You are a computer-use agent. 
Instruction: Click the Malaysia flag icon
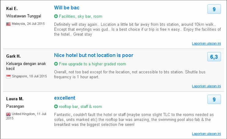coord(8,24)
